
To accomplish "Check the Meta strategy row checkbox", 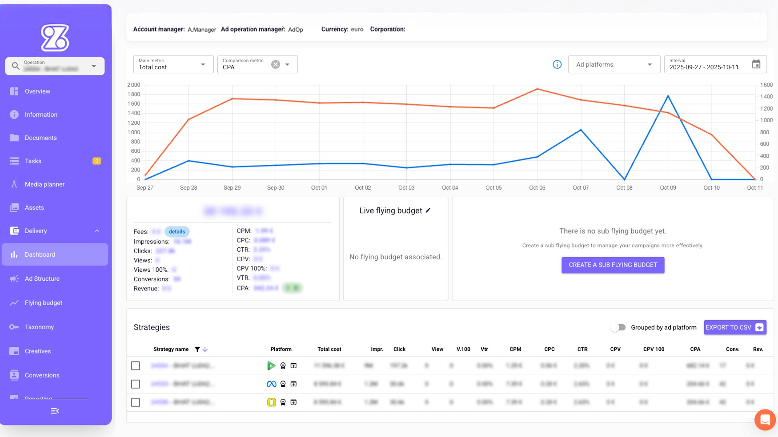I will point(136,384).
